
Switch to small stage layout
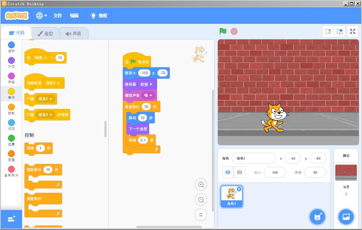pyautogui.click(x=328, y=31)
